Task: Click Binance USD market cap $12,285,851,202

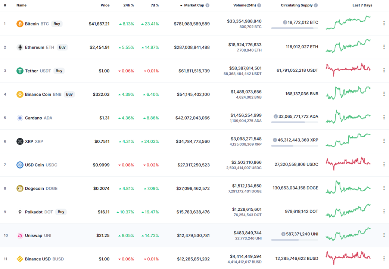Action: [x=193, y=259]
